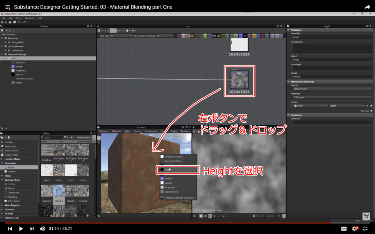Select the normal output in Explorer
Screen dimensions: 375x234
(19, 67)
